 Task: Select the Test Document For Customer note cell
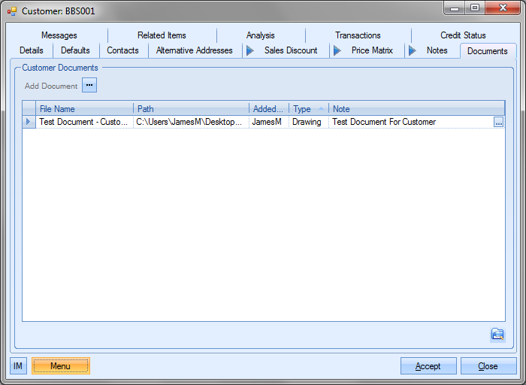pos(410,122)
